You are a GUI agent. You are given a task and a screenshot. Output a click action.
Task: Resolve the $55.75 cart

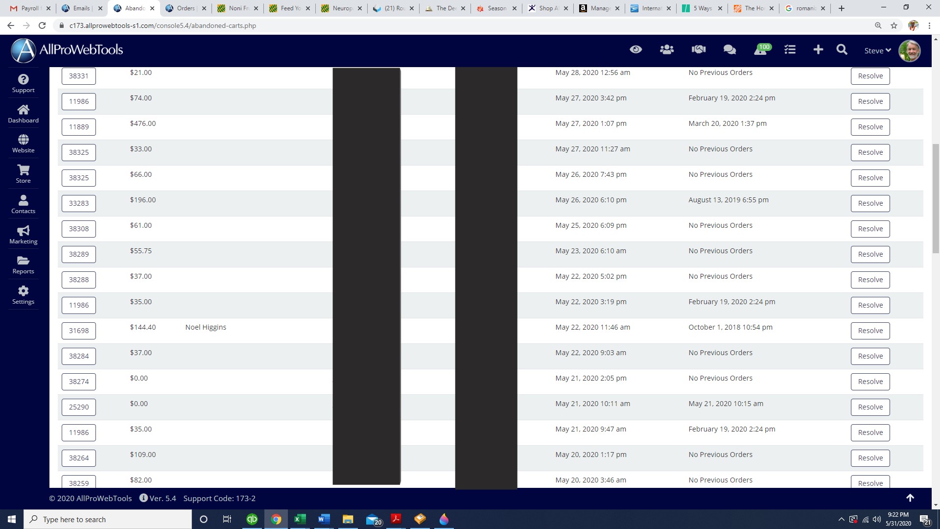click(x=870, y=254)
